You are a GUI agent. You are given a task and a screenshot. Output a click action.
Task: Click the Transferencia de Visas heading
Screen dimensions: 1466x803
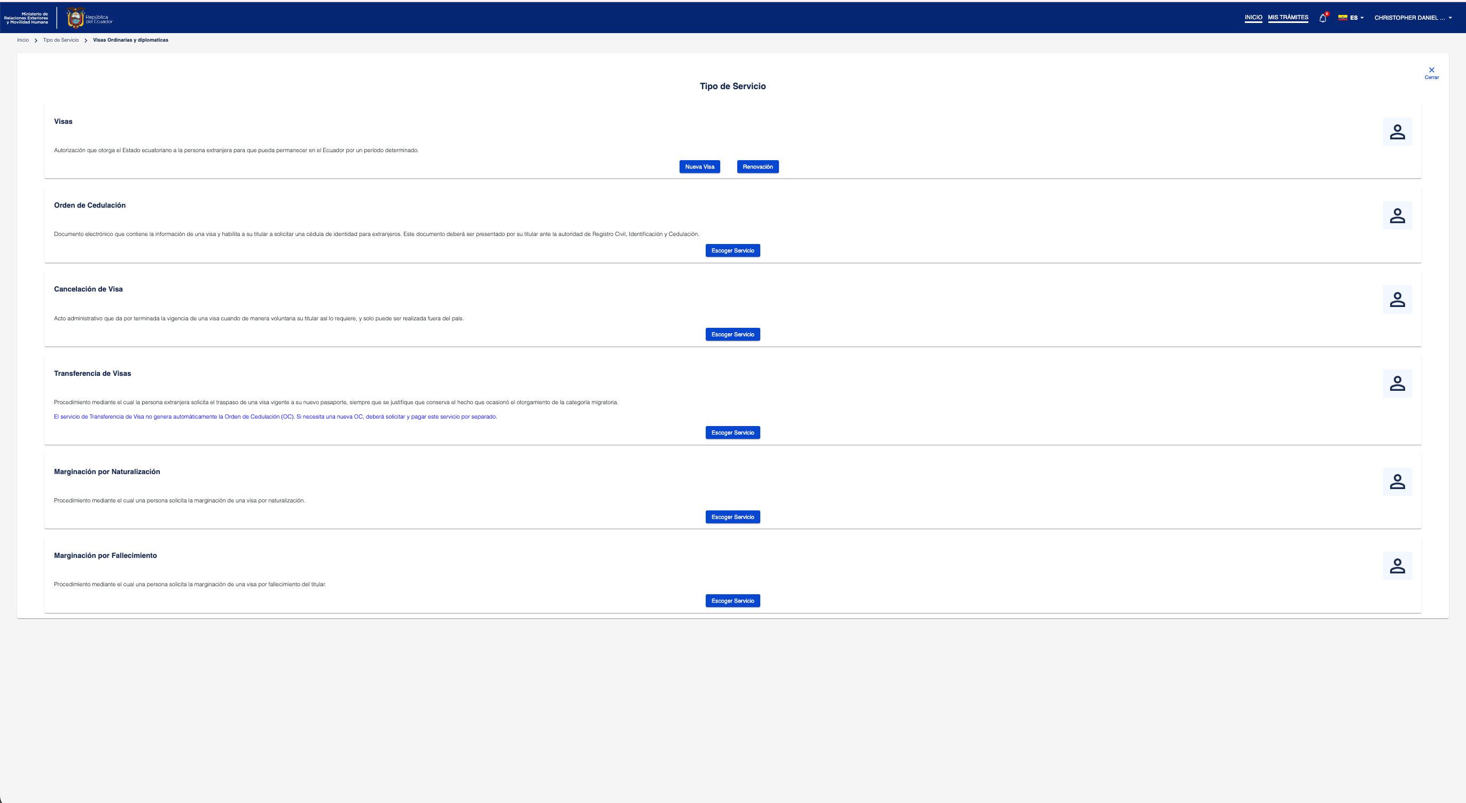click(x=92, y=374)
